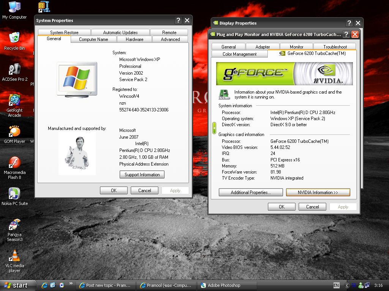Click the Support Information button

coord(142,175)
